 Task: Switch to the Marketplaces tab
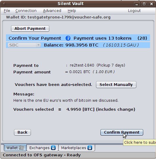point(77,148)
